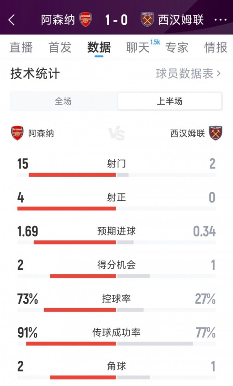Tap the 预期进球 expected goals label

tap(116, 231)
